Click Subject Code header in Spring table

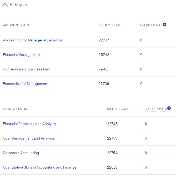[118, 109]
